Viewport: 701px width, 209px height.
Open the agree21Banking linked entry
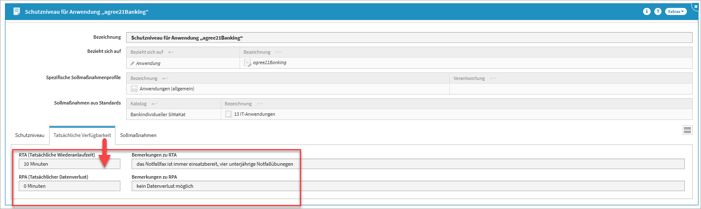tap(269, 63)
